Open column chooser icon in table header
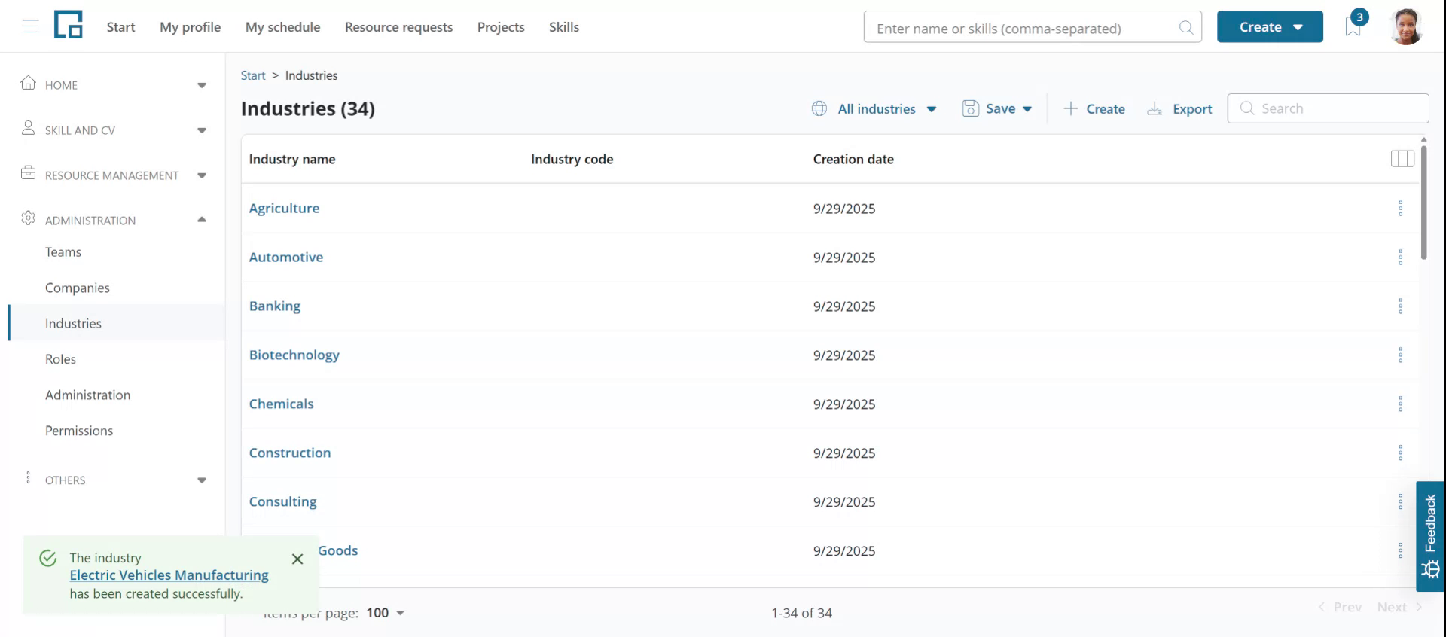The image size is (1446, 637). (1402, 159)
